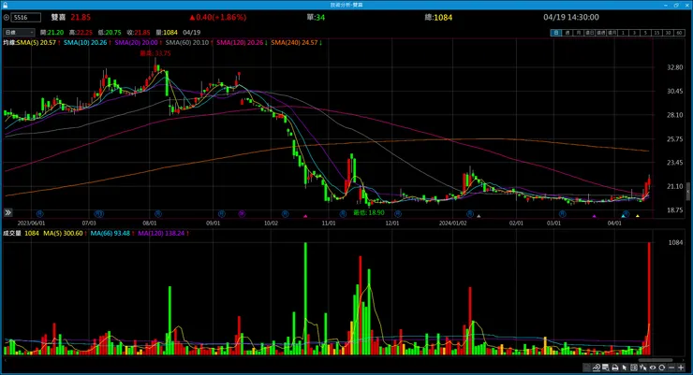Toggle the eye visibility icon

(x=653, y=368)
